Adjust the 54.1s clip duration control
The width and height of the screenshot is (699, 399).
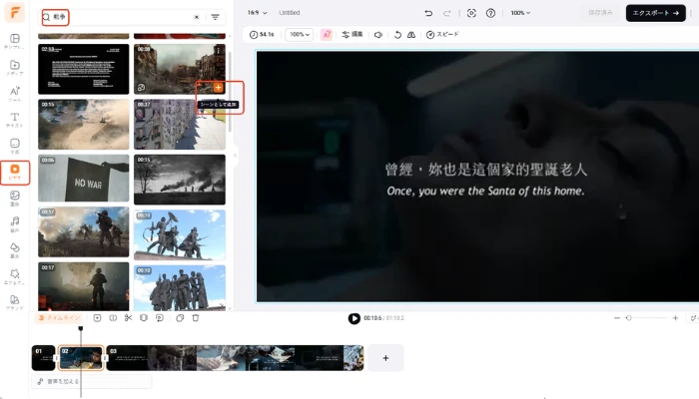tap(262, 34)
